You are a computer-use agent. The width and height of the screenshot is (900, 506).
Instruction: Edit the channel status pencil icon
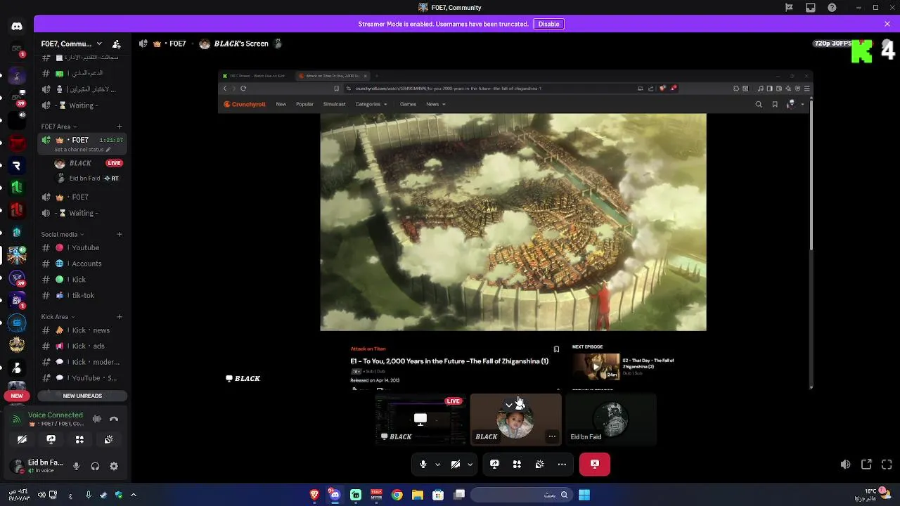click(108, 150)
